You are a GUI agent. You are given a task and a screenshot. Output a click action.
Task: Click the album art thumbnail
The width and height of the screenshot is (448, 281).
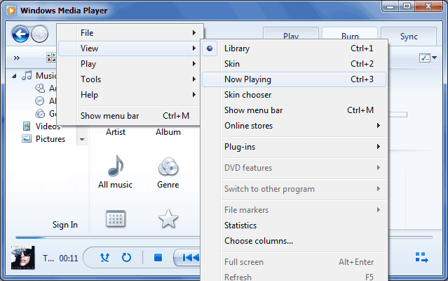[23, 258]
